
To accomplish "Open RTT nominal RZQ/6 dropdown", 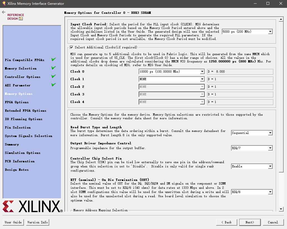I will [252, 192].
